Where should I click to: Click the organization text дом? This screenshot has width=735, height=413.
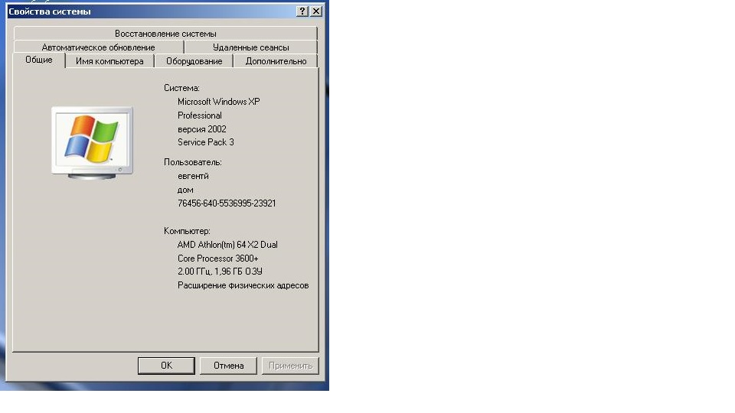[185, 190]
